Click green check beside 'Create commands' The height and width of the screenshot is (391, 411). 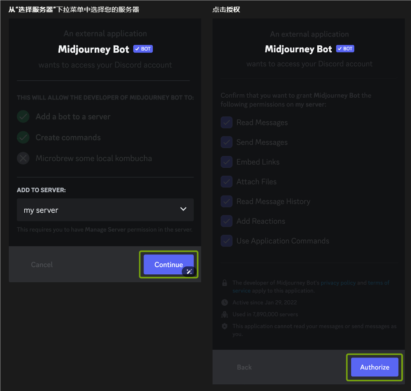click(23, 137)
